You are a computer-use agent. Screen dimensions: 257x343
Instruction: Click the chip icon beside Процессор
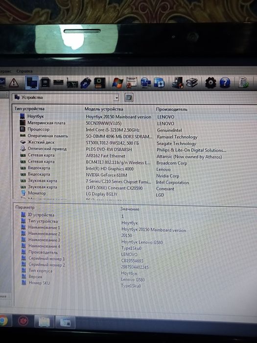coord(23,129)
